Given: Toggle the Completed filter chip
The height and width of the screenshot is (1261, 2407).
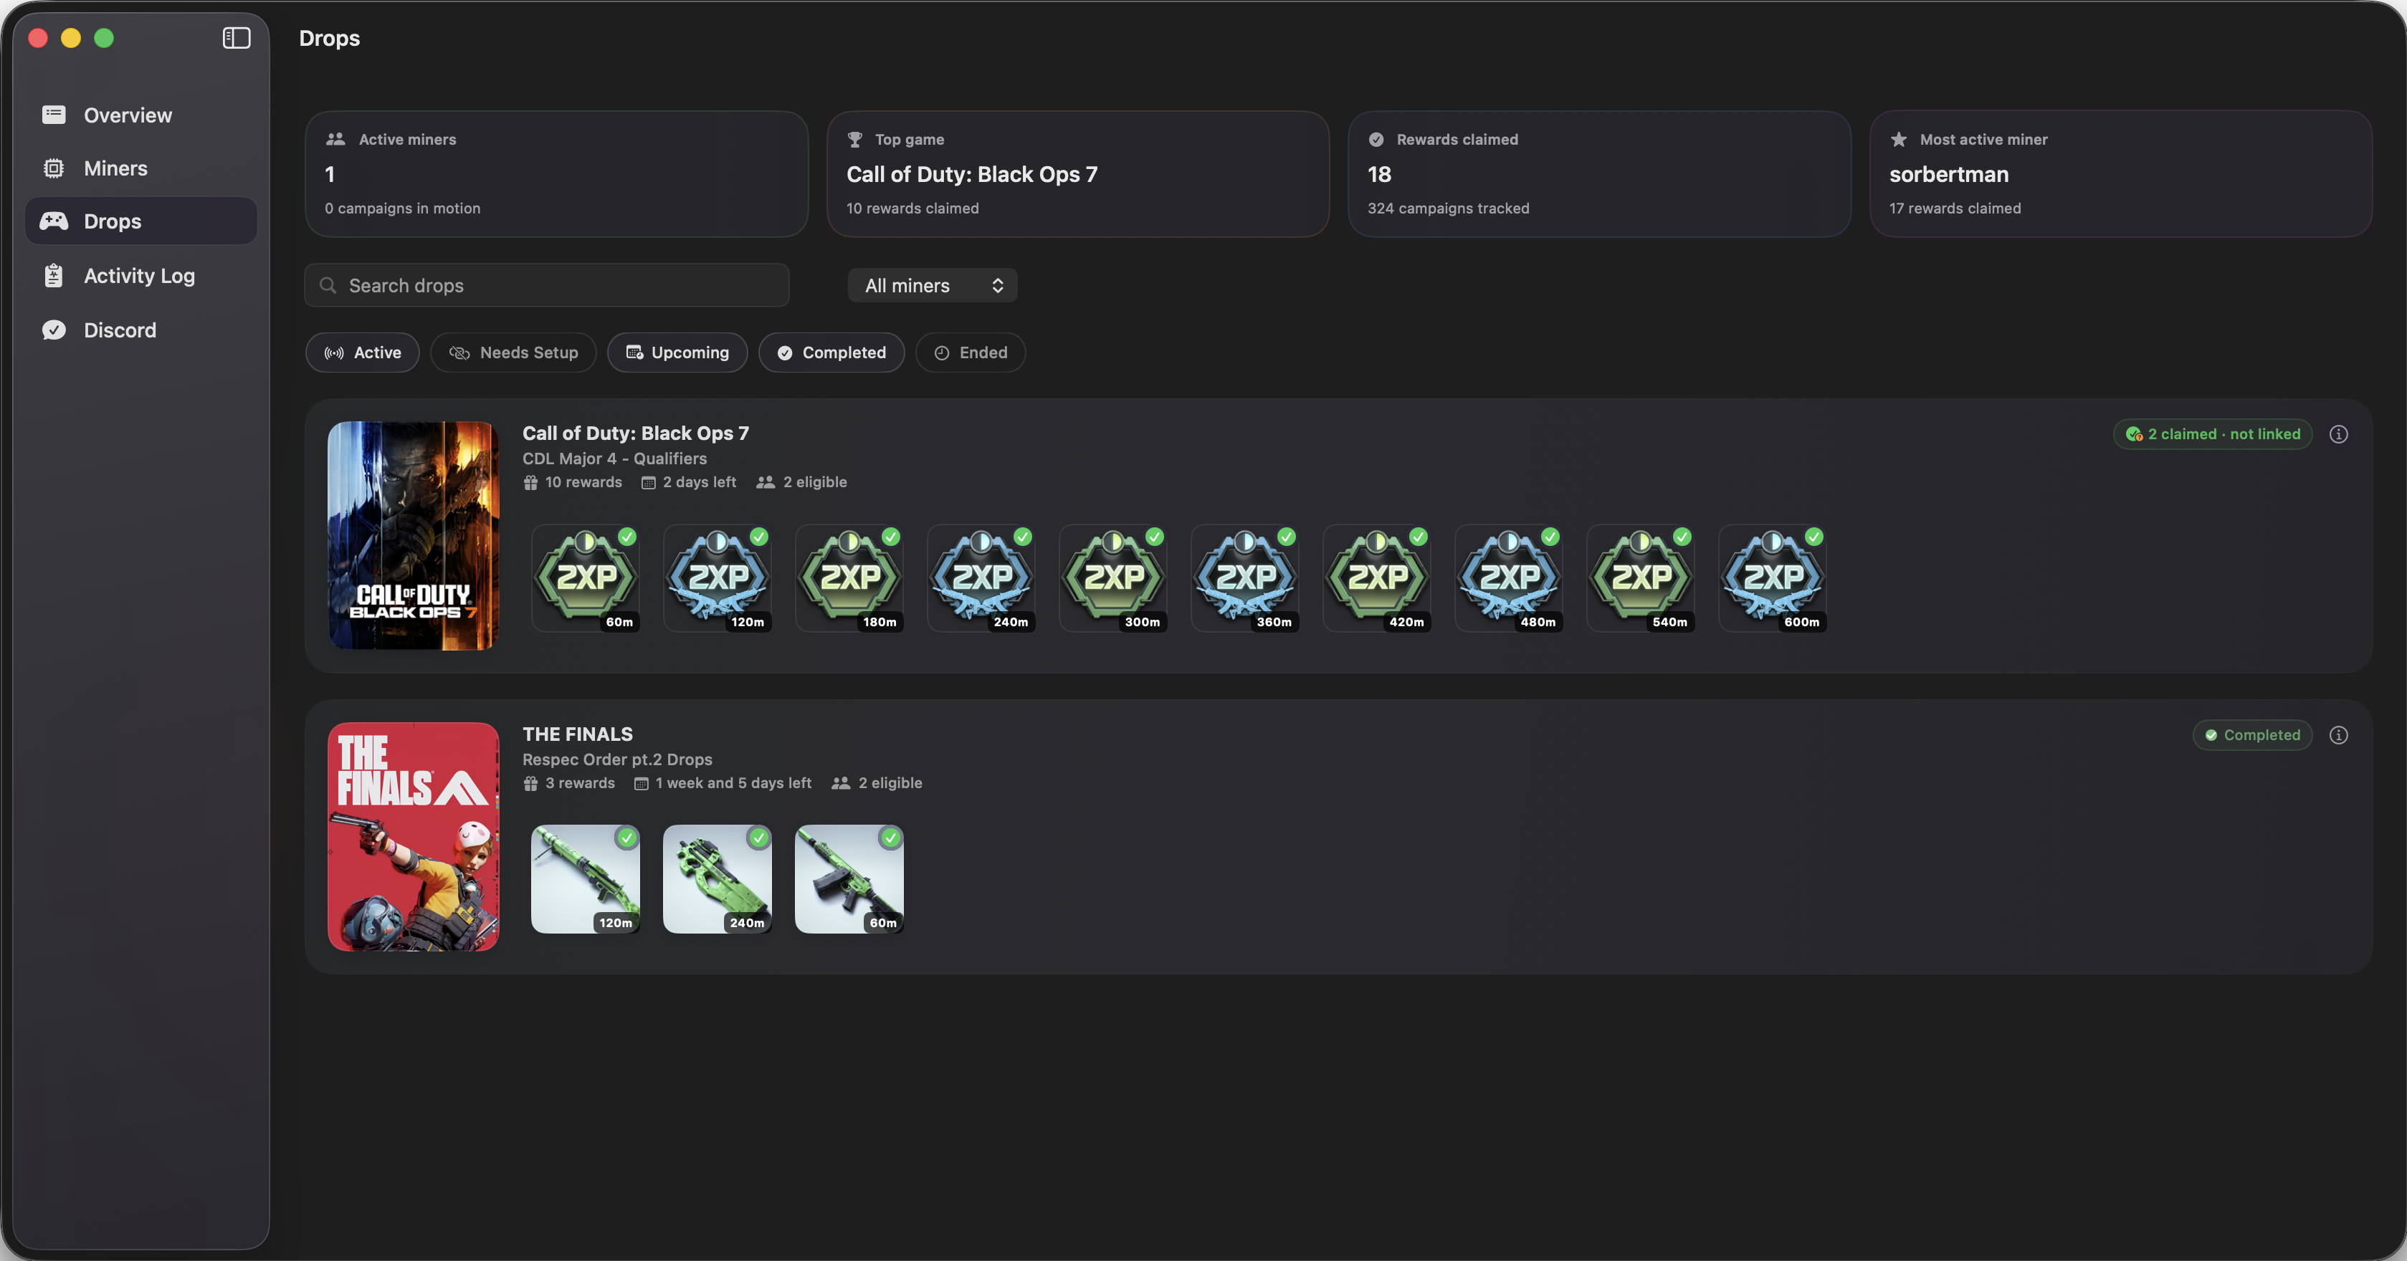Looking at the screenshot, I should click(x=831, y=352).
